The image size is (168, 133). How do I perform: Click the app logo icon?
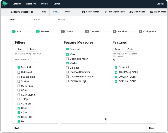[x=5, y=4]
